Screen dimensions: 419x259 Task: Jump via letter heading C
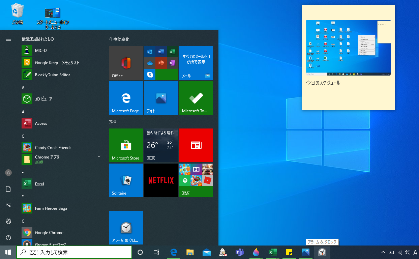coord(23,136)
